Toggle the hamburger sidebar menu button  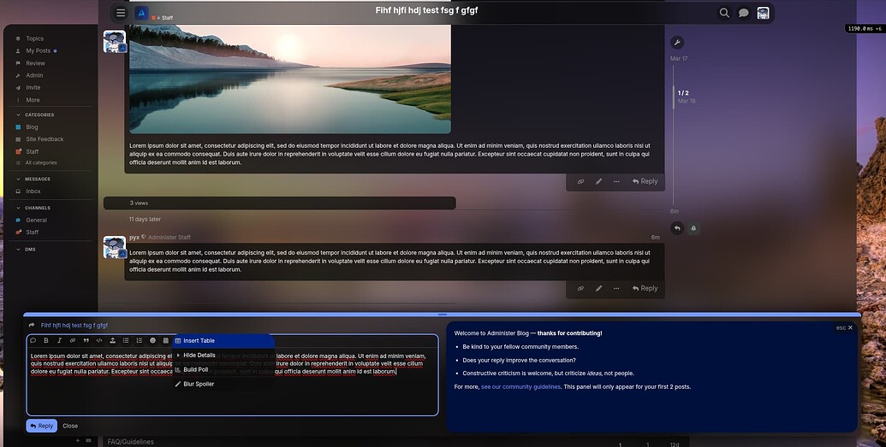[x=121, y=13]
